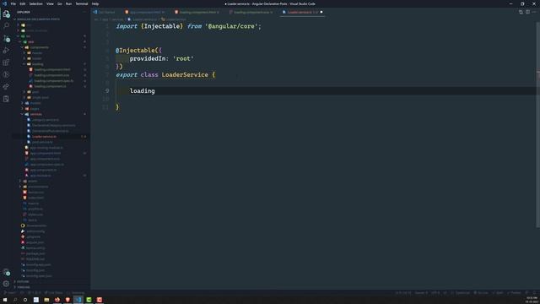Open the Run menu
The height and width of the screenshot is (304, 540).
(x=68, y=3)
